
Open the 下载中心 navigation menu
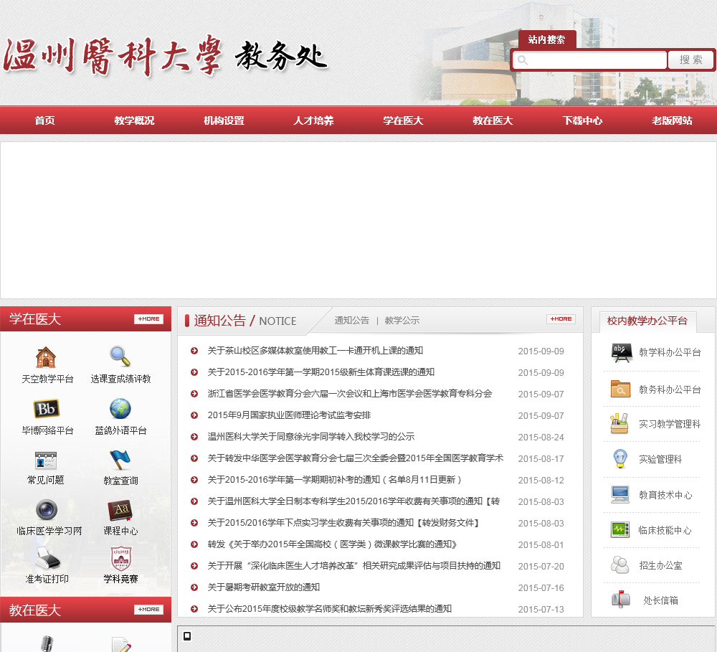coord(582,121)
